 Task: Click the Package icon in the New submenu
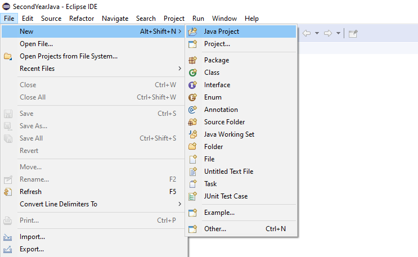point(193,60)
